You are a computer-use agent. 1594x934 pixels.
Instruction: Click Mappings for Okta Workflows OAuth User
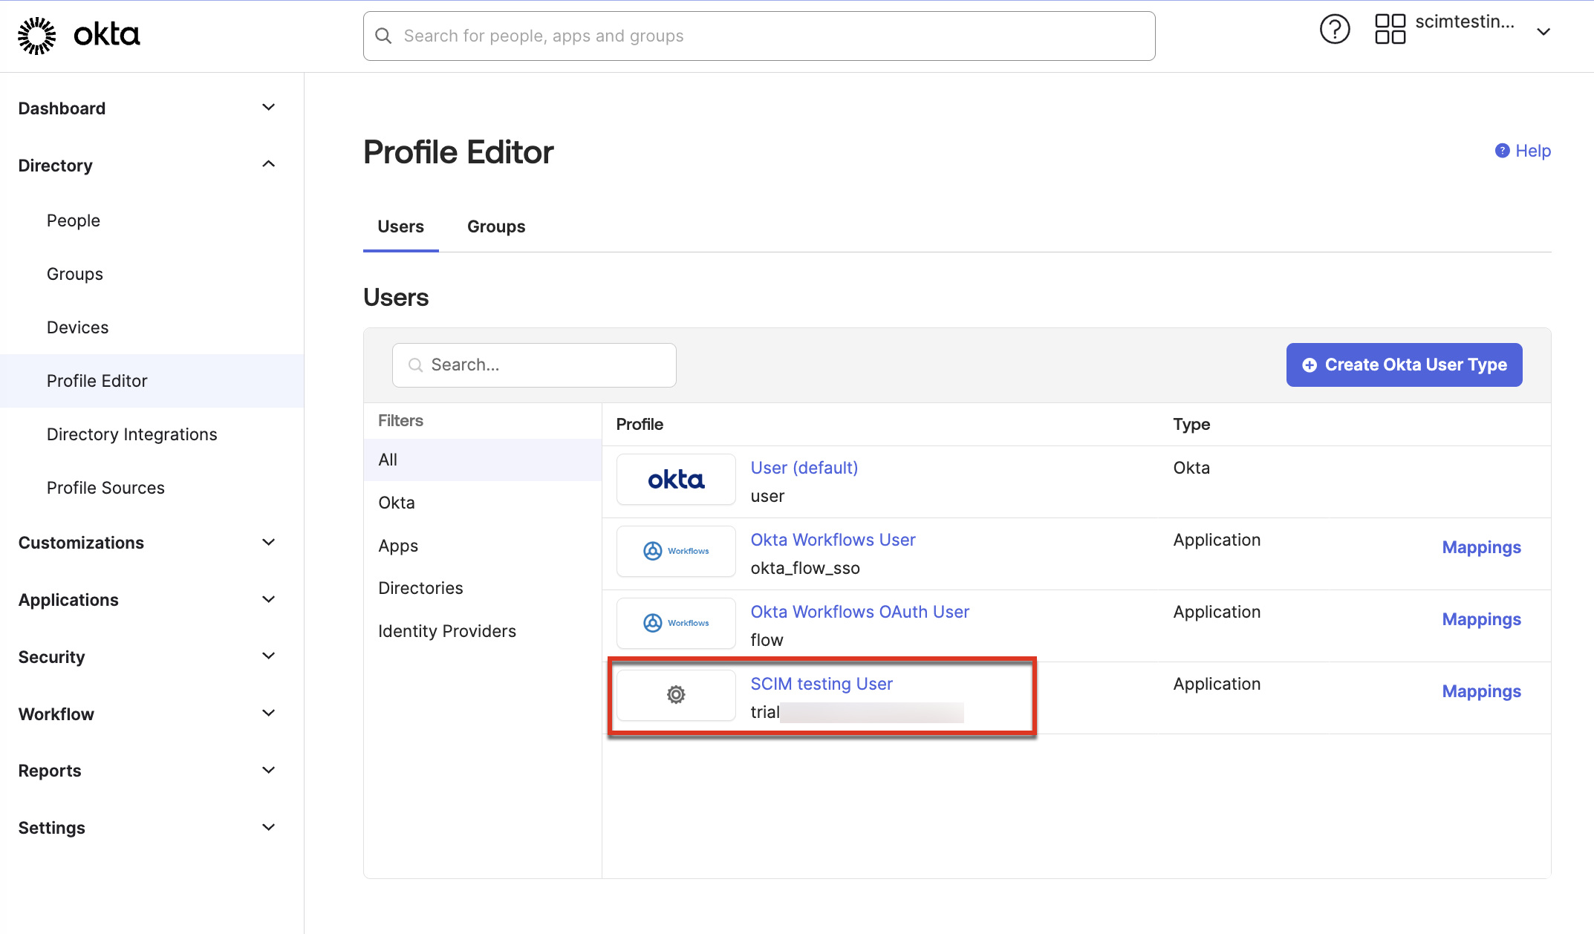tap(1481, 618)
